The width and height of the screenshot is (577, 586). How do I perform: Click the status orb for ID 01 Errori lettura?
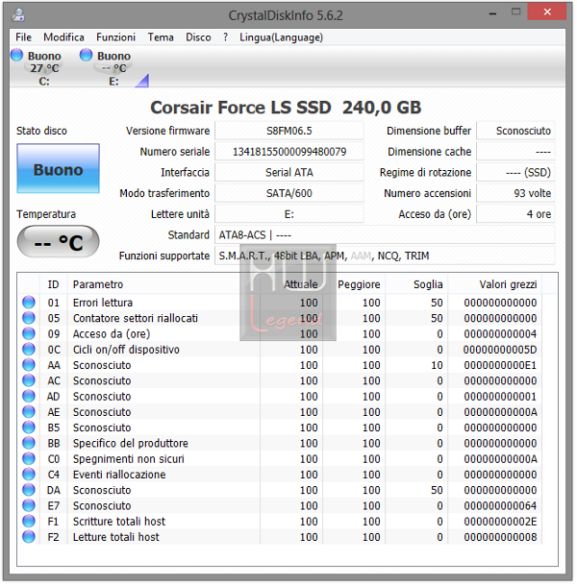29,303
